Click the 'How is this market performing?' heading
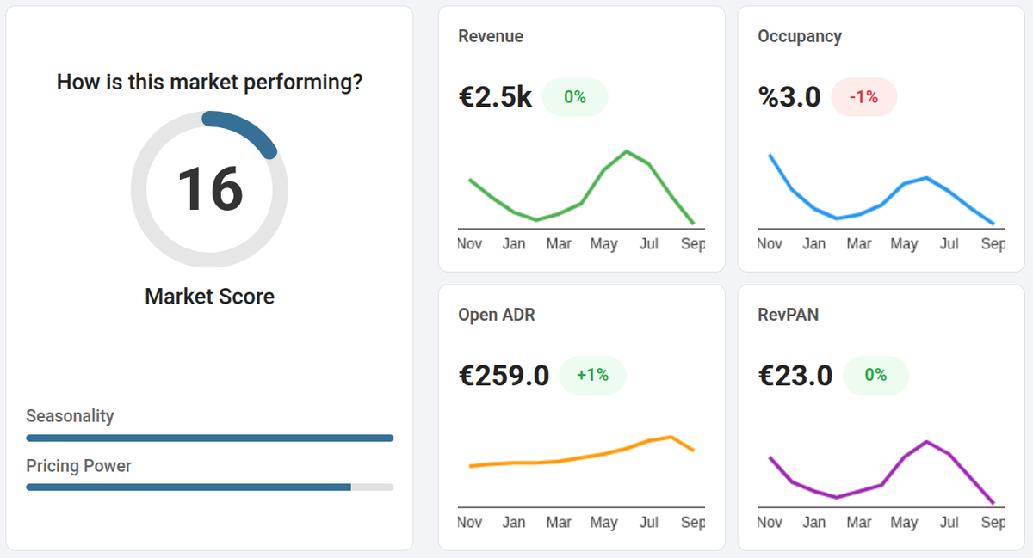The height and width of the screenshot is (558, 1033). [x=209, y=83]
